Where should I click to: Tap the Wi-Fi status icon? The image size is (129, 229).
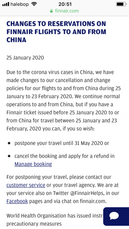coord(34,4)
